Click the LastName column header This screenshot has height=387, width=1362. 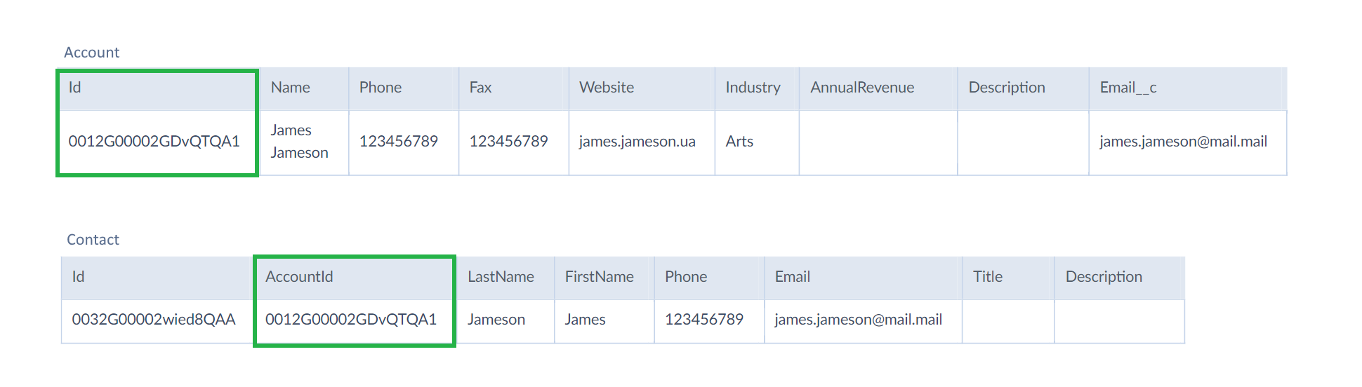(505, 278)
